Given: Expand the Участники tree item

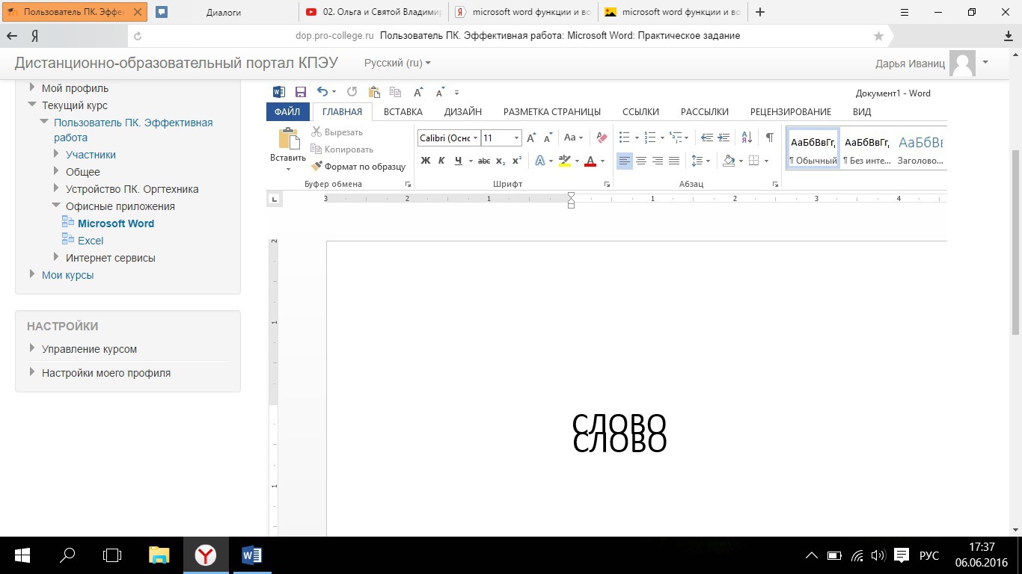Looking at the screenshot, I should click(57, 154).
